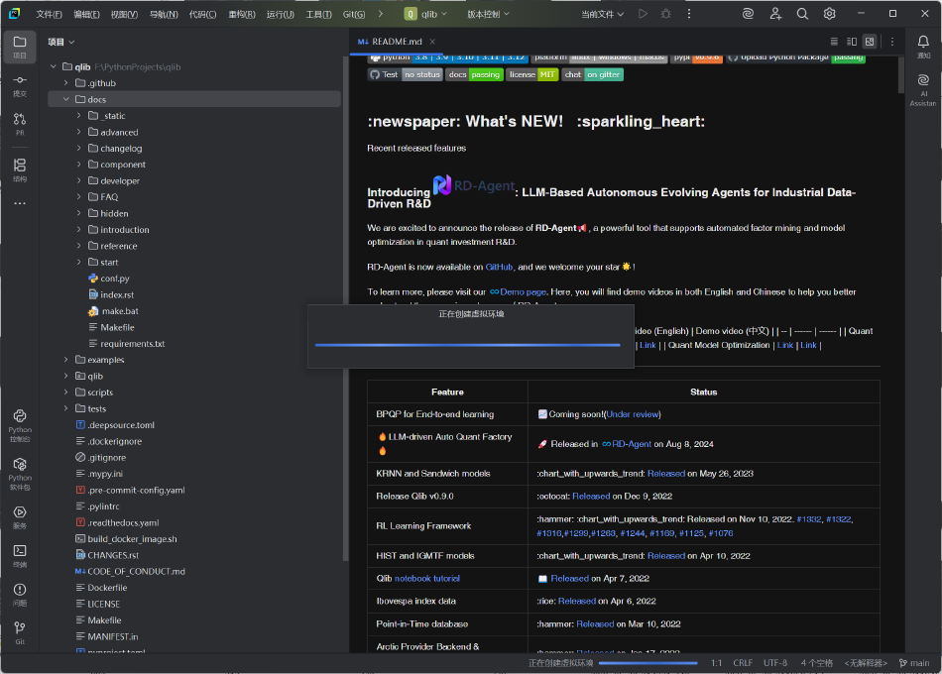Open the #1332 pull request link
The height and width of the screenshot is (674, 942).
[x=808, y=519]
